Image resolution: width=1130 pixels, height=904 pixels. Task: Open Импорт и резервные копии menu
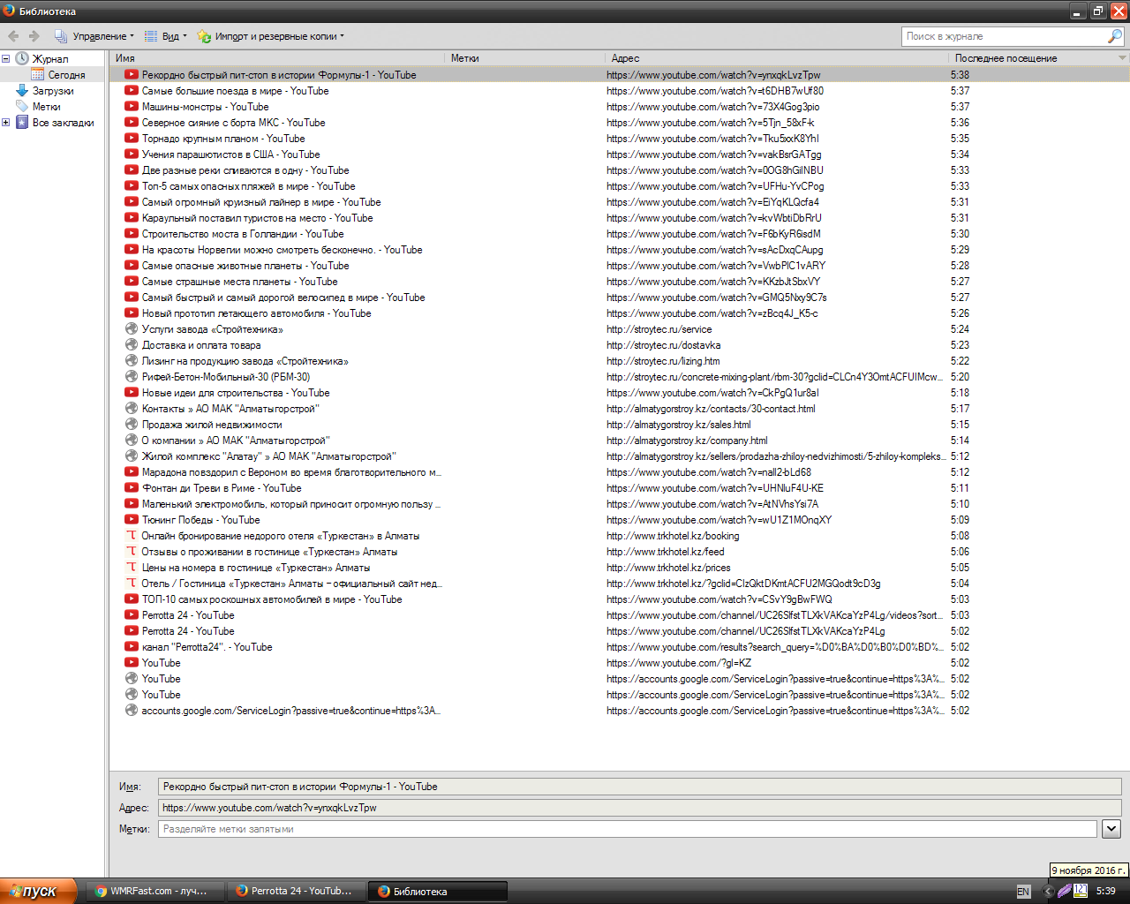pos(270,36)
